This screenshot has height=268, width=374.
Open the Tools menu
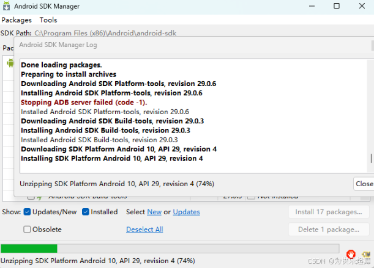48,20
